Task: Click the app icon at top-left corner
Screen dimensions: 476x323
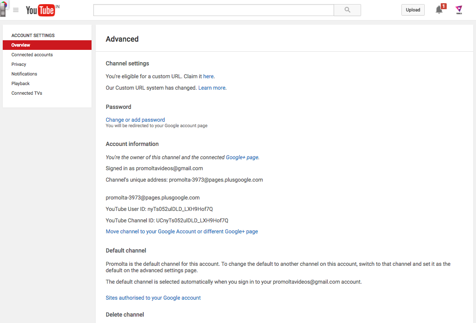Action: point(4,8)
